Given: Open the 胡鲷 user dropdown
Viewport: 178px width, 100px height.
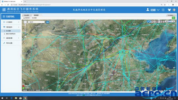Looking at the screenshot, I should pos(153,10).
